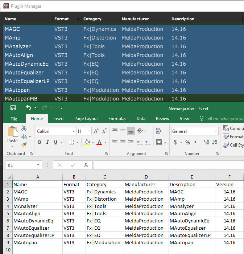Toggle Middle Align
This screenshot has height=254, width=244.
coord(123,131)
